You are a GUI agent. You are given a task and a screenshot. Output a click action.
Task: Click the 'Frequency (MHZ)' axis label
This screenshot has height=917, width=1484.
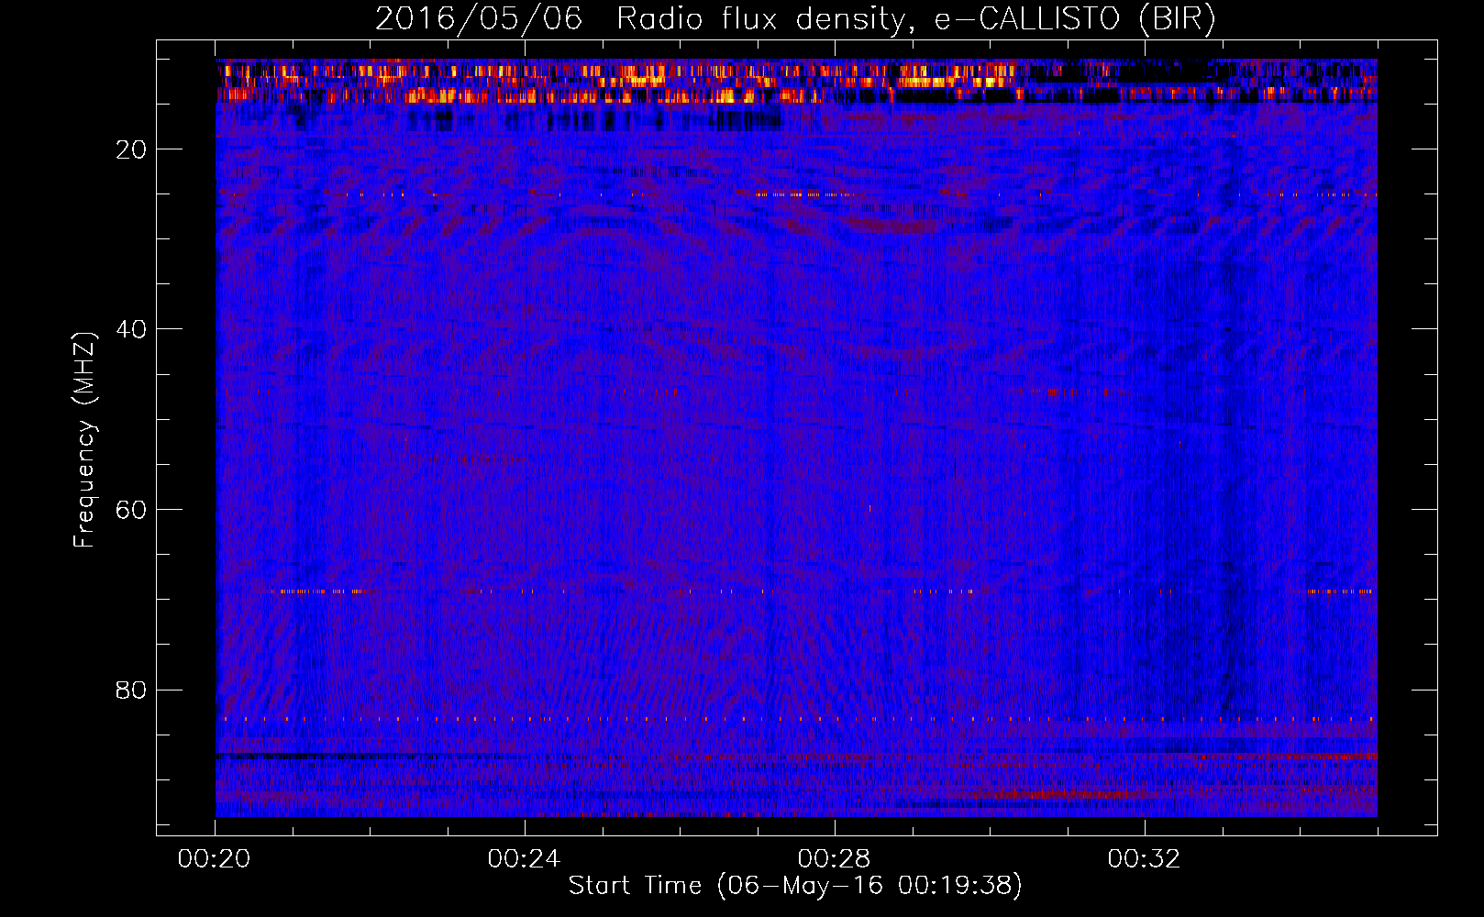84,440
